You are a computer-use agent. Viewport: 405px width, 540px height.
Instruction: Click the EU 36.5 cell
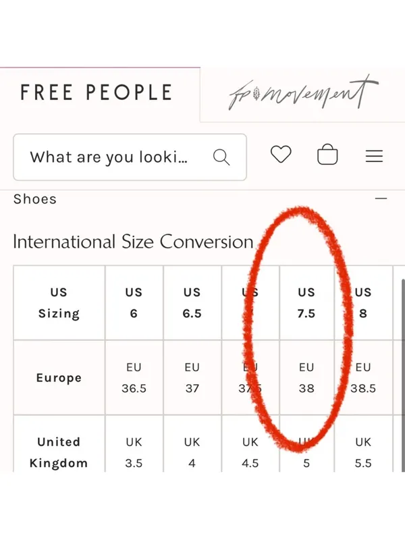134,377
